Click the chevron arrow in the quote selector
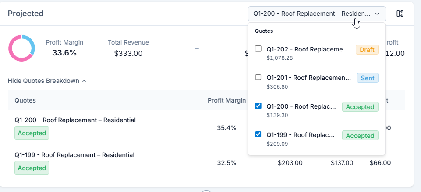The height and width of the screenshot is (192, 421). click(x=377, y=14)
